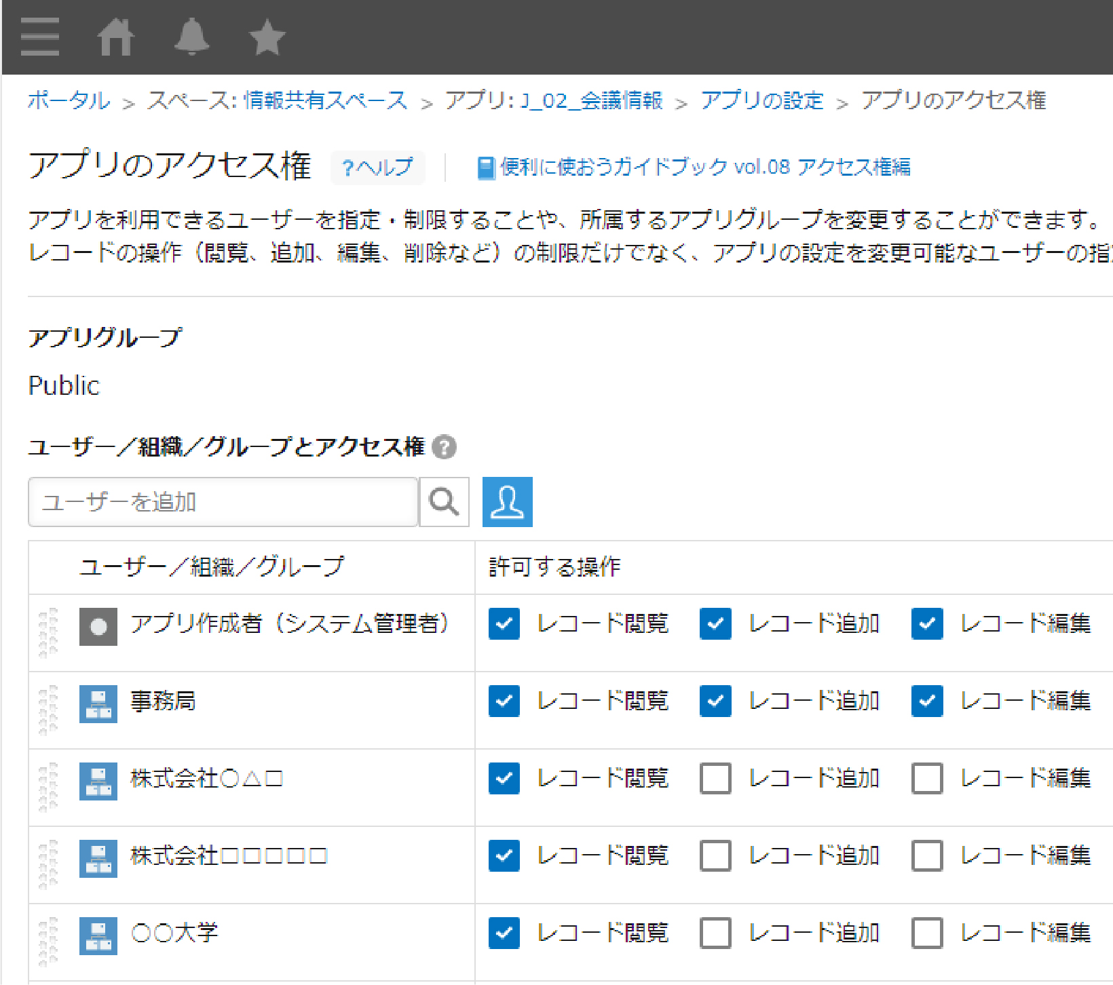Click the 株式会社○△□ organization icon
The width and height of the screenshot is (1113, 985).
pos(98,781)
